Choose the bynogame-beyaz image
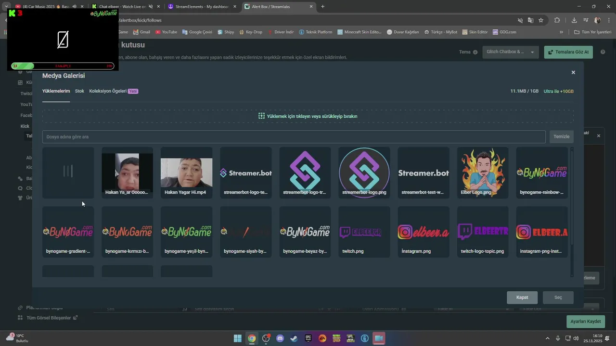Viewport: 616px width, 346px height. tap(305, 232)
